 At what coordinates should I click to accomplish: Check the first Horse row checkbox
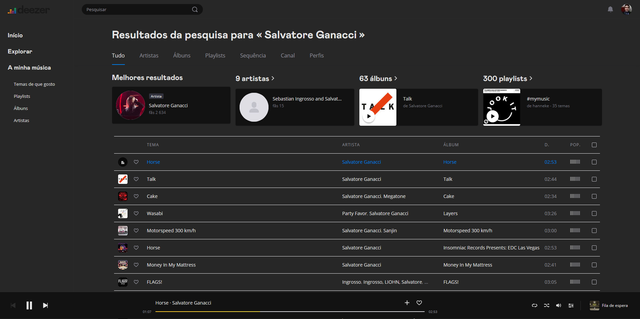(x=594, y=162)
